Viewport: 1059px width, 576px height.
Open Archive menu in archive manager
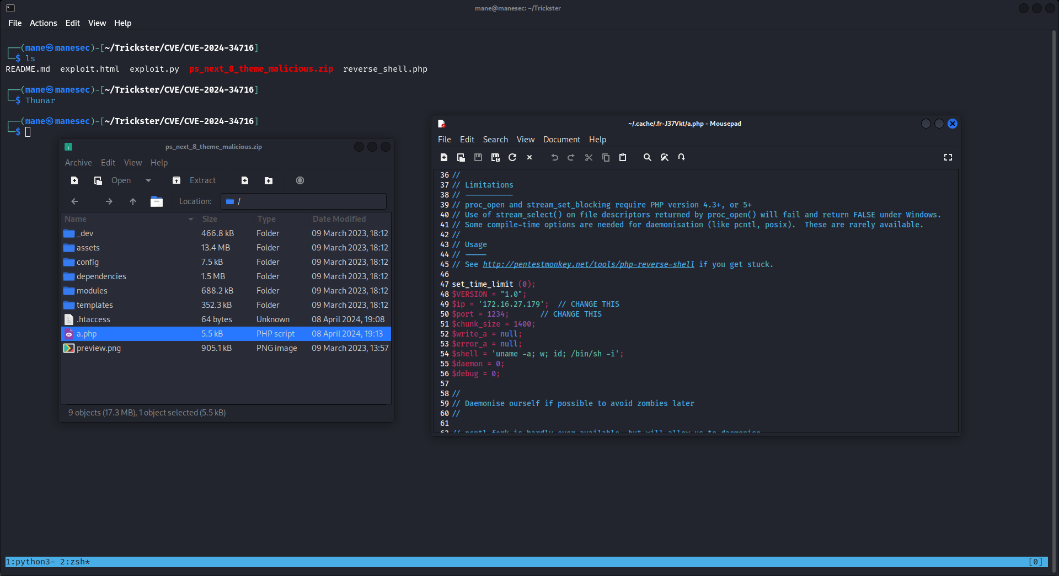78,163
